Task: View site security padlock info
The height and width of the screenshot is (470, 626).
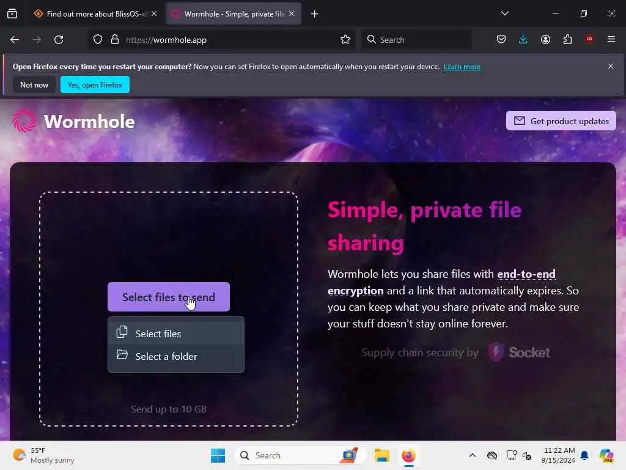Action: tap(115, 40)
